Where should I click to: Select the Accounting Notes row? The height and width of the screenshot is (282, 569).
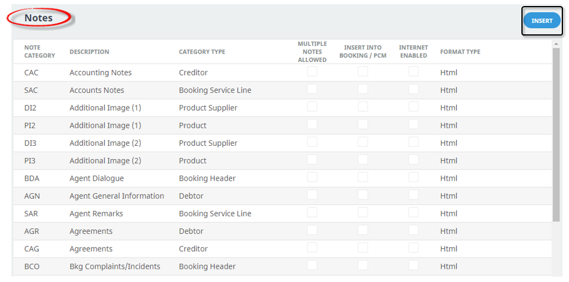click(283, 72)
